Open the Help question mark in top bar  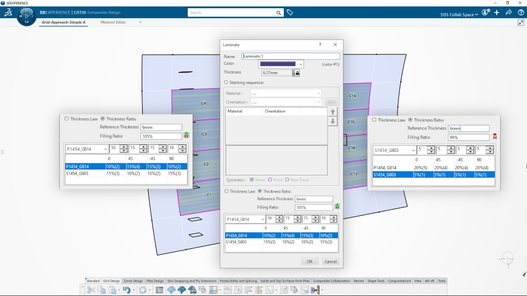pyautogui.click(x=520, y=13)
